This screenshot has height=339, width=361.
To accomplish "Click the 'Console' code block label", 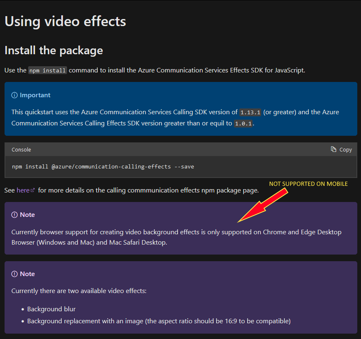I will (x=21, y=149).
